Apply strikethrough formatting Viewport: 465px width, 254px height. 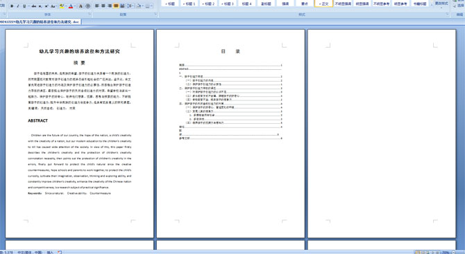pos(34,6)
